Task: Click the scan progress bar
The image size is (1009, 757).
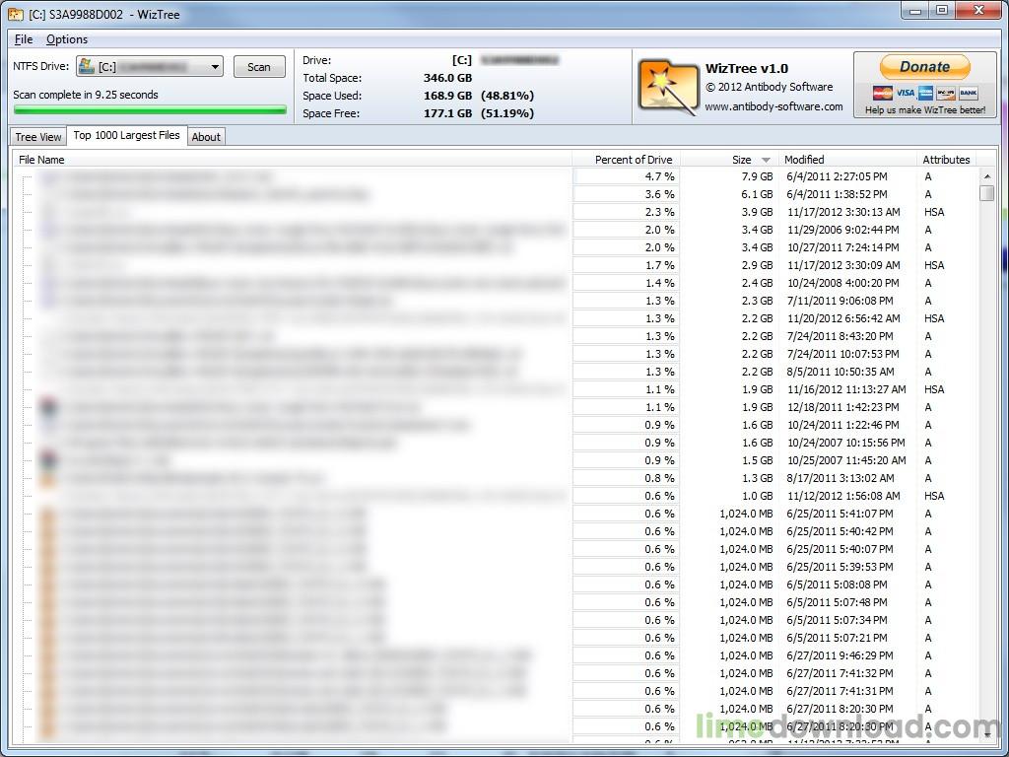Action: pyautogui.click(x=150, y=110)
